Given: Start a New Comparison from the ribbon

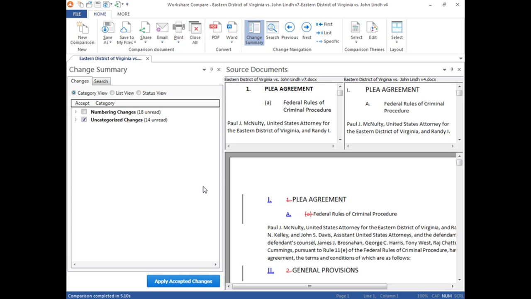Looking at the screenshot, I should [x=82, y=33].
